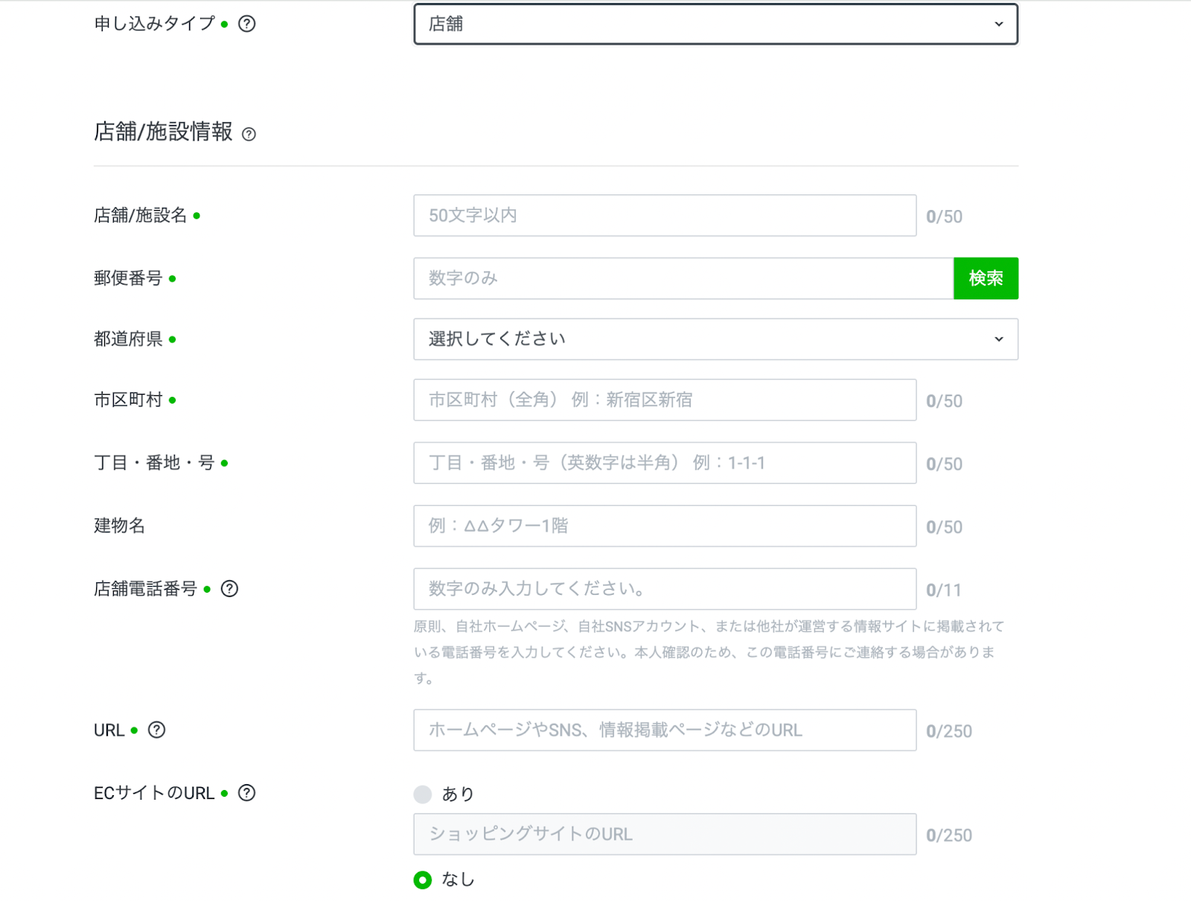This screenshot has width=1191, height=901.
Task: Click the ショッピングサイトのURL input field
Action: pos(664,834)
